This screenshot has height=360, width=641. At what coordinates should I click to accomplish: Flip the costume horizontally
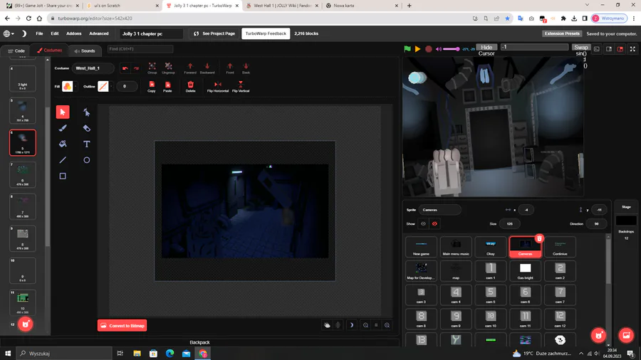click(x=218, y=87)
